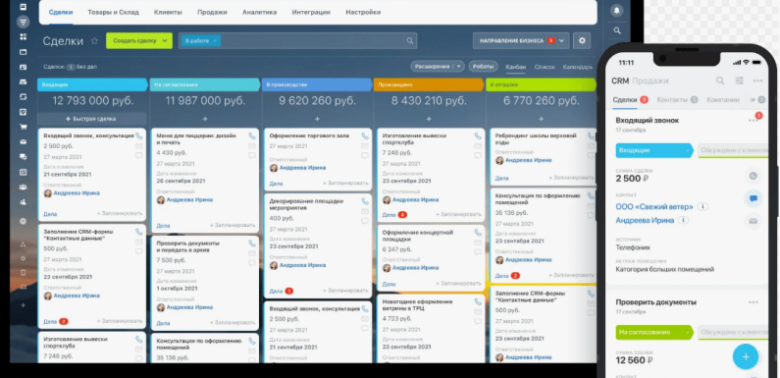Click the search magnifier inside the filter field
The width and height of the screenshot is (780, 378).
tap(410, 41)
